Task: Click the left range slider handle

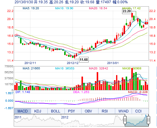Action: click(x=125, y=120)
